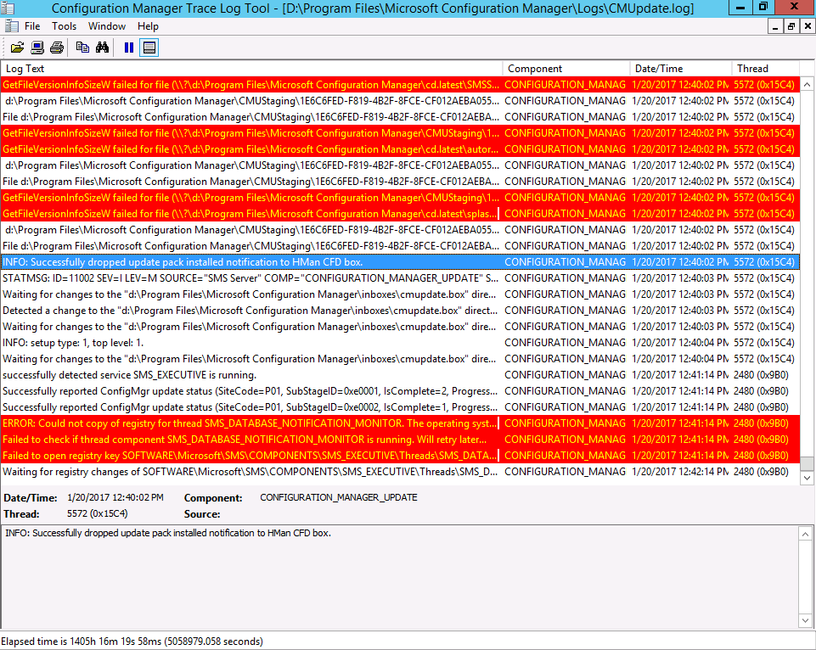Screen dimensions: 816x650
Task: Click the Elapsed time status bar text
Action: point(132,642)
